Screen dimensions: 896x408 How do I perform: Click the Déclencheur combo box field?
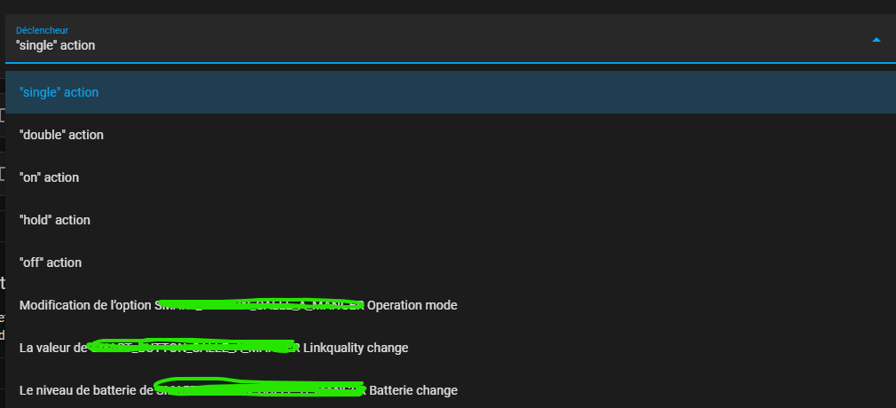tap(444, 39)
